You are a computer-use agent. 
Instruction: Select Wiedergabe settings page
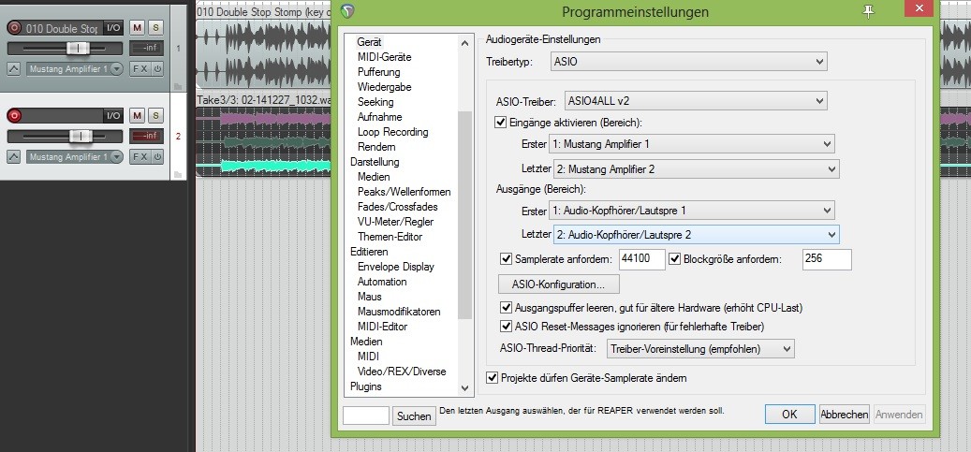[x=385, y=87]
